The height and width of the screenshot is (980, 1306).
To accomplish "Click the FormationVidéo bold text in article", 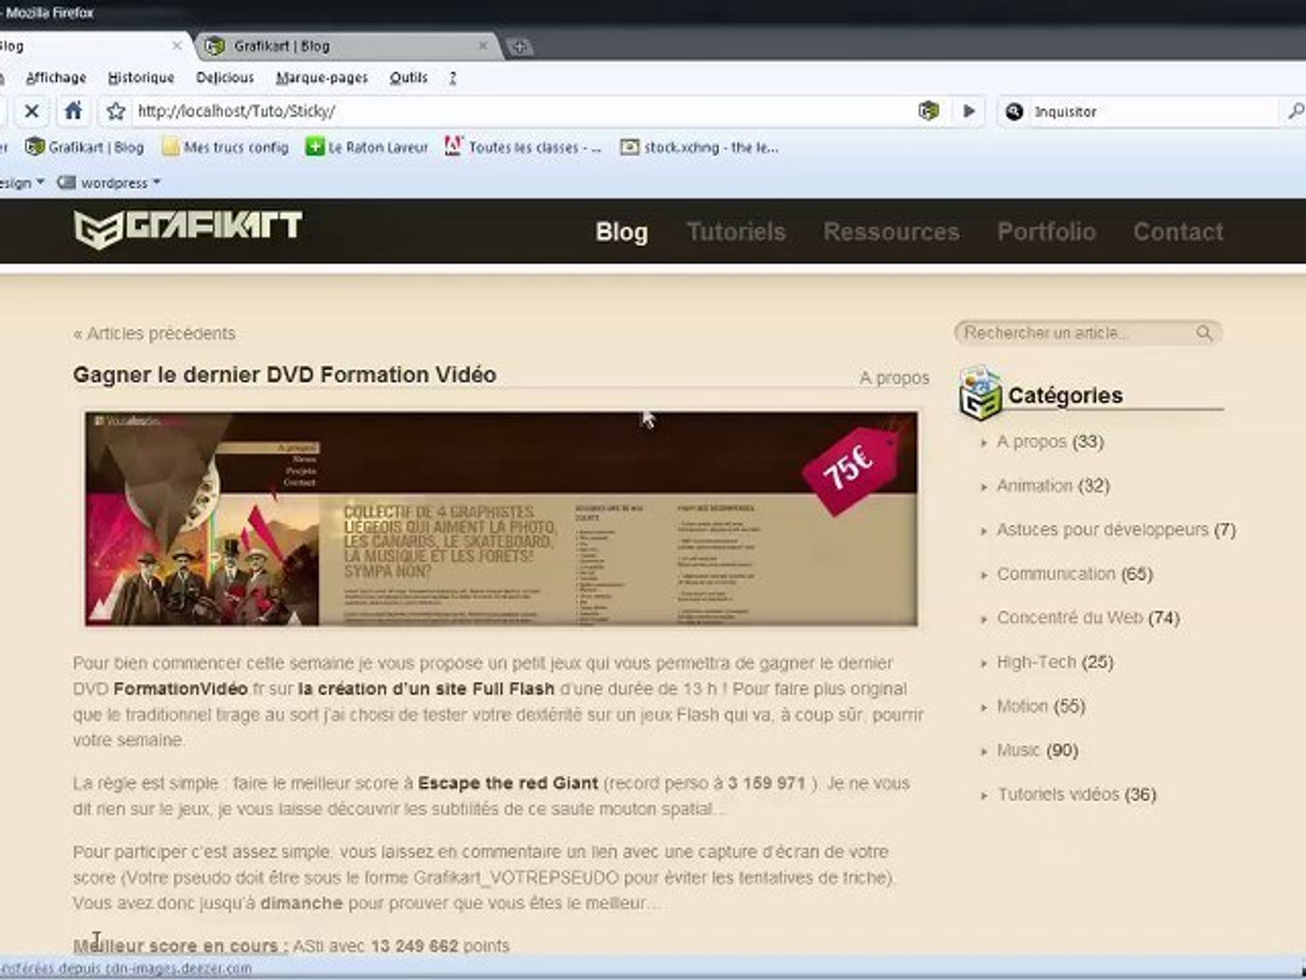I will (x=180, y=689).
